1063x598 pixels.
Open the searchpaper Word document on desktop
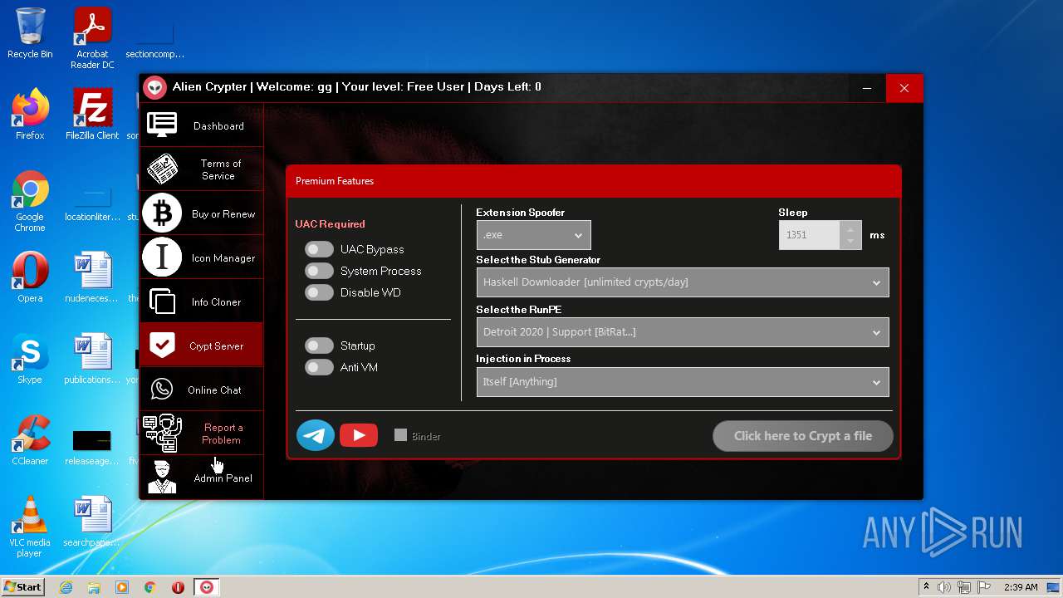[92, 522]
